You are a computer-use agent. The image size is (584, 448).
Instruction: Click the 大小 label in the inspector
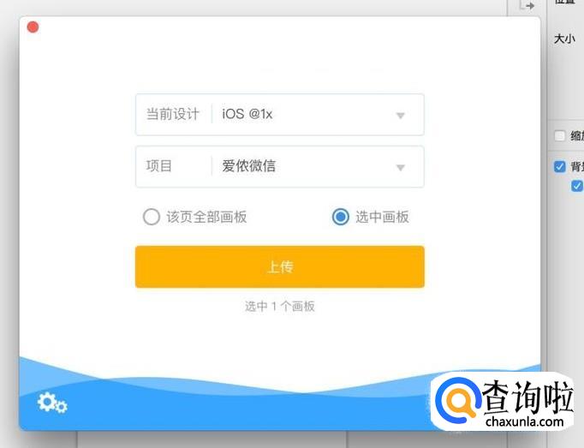pyautogui.click(x=564, y=39)
